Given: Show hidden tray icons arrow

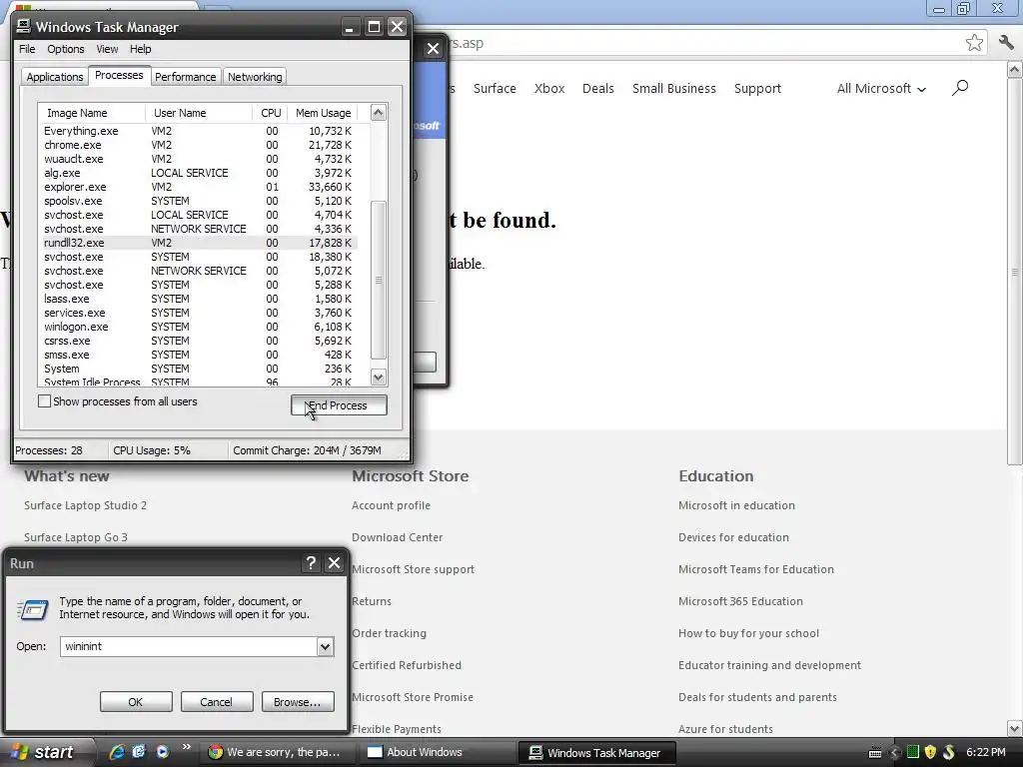Looking at the screenshot, I should [x=894, y=753].
